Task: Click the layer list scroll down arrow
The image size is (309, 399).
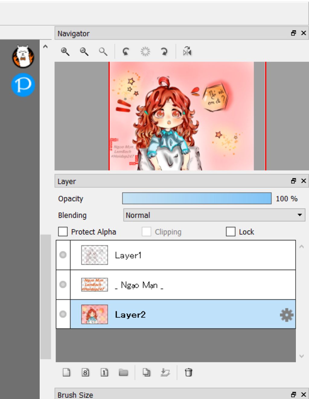Action: (301, 356)
